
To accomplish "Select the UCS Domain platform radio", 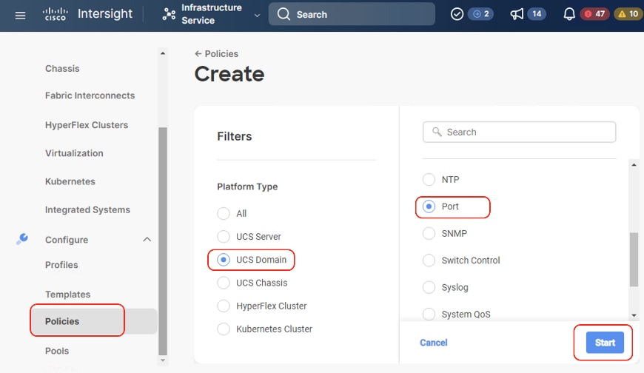I will click(x=224, y=260).
